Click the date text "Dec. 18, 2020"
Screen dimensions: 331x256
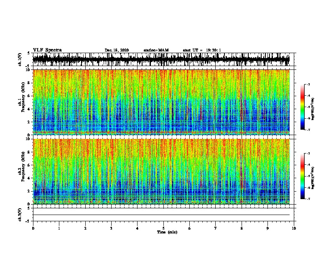[x=117, y=50]
